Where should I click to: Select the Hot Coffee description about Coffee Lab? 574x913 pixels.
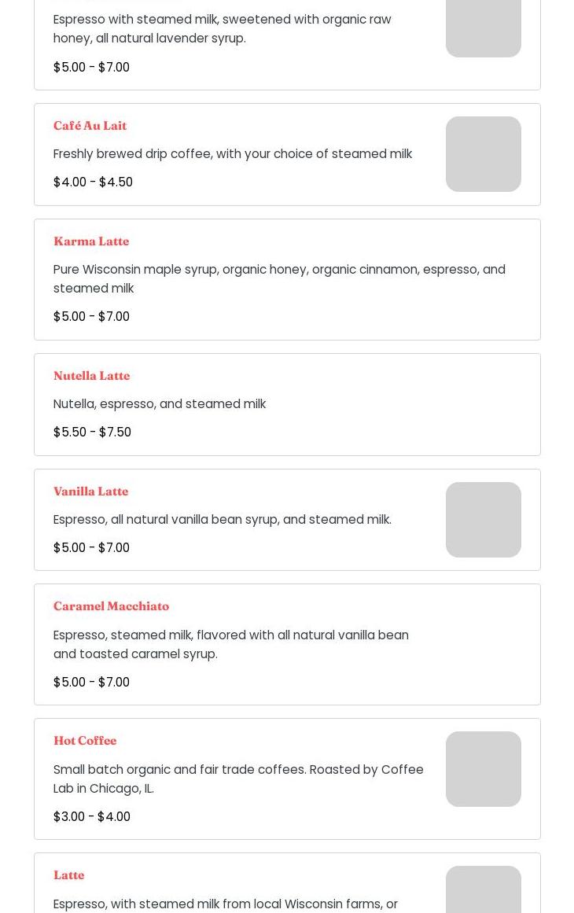pyautogui.click(x=238, y=779)
